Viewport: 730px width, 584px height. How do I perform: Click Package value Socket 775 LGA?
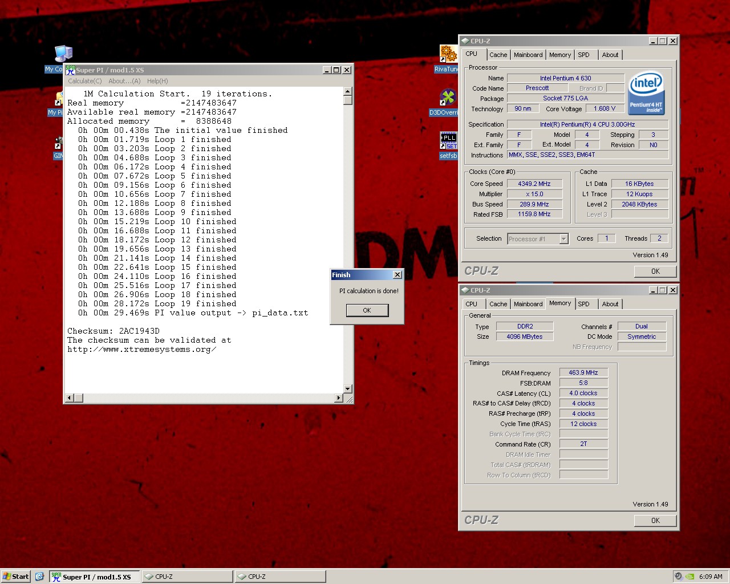click(x=565, y=98)
